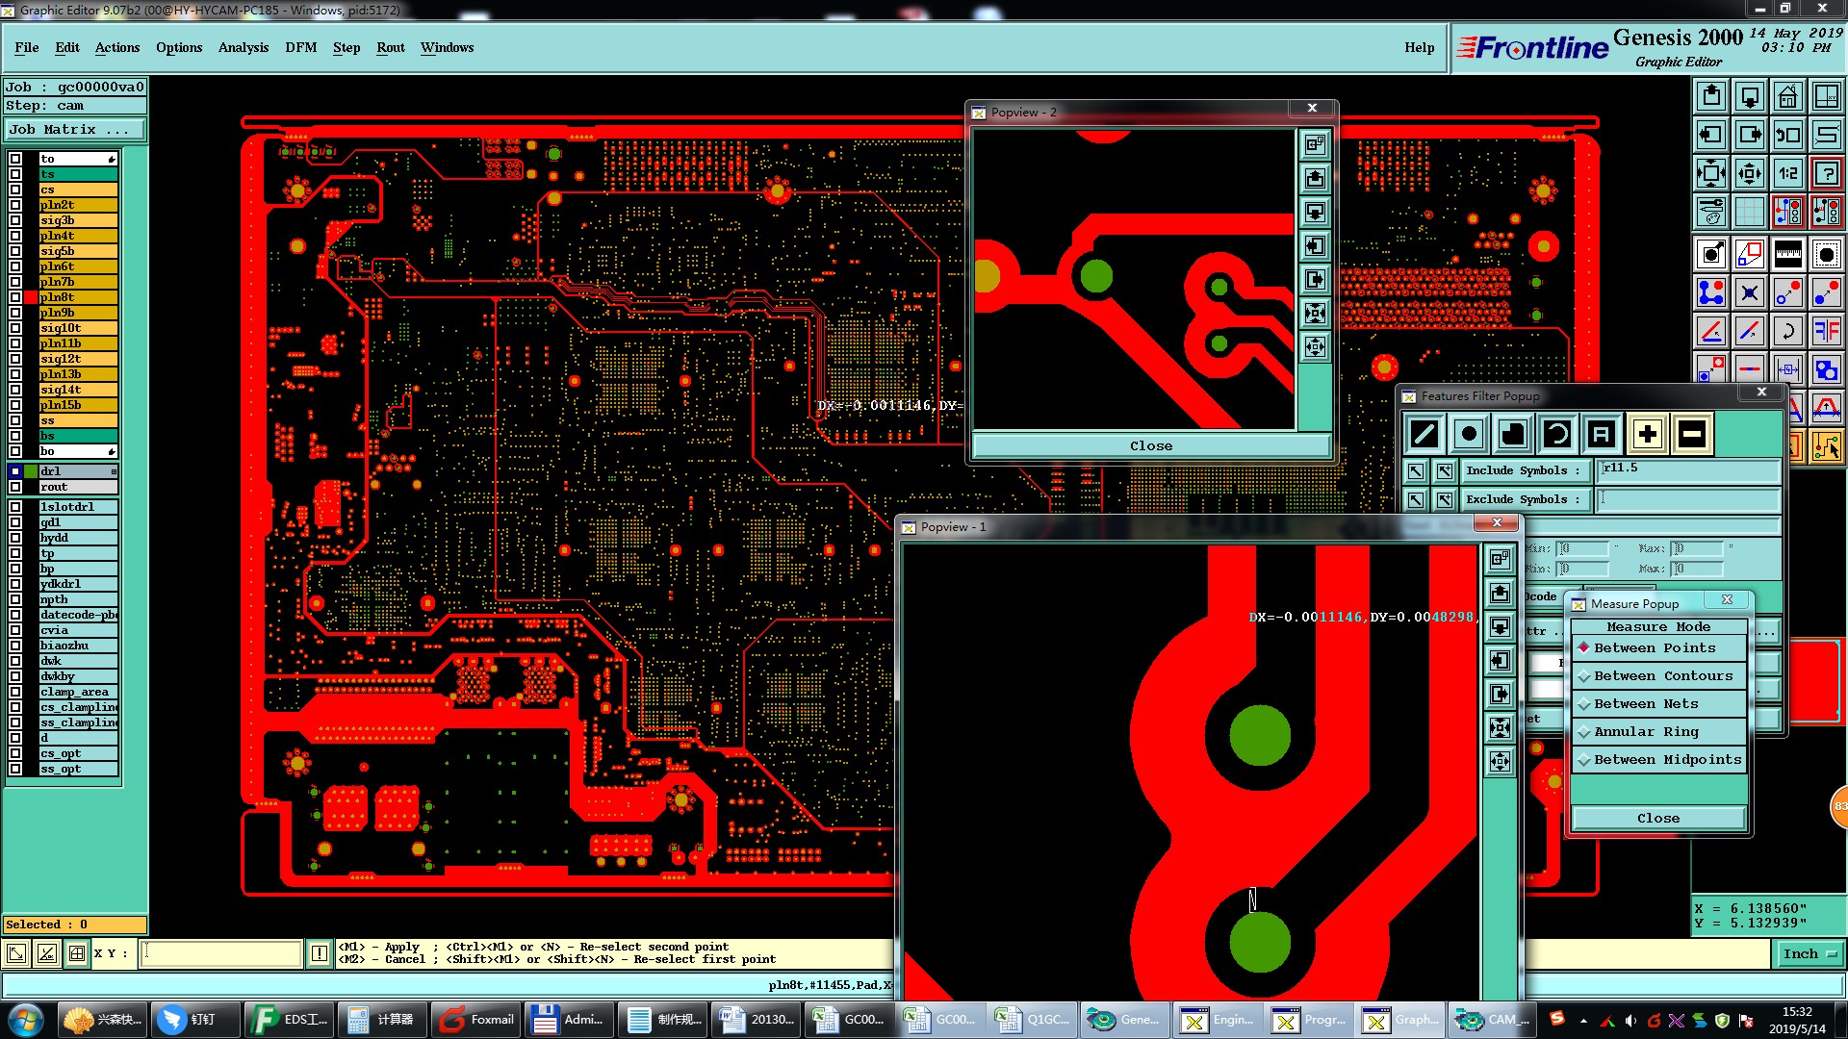This screenshot has height=1039, width=1848.
Task: Select Annular Ring measure mode
Action: coord(1646,732)
